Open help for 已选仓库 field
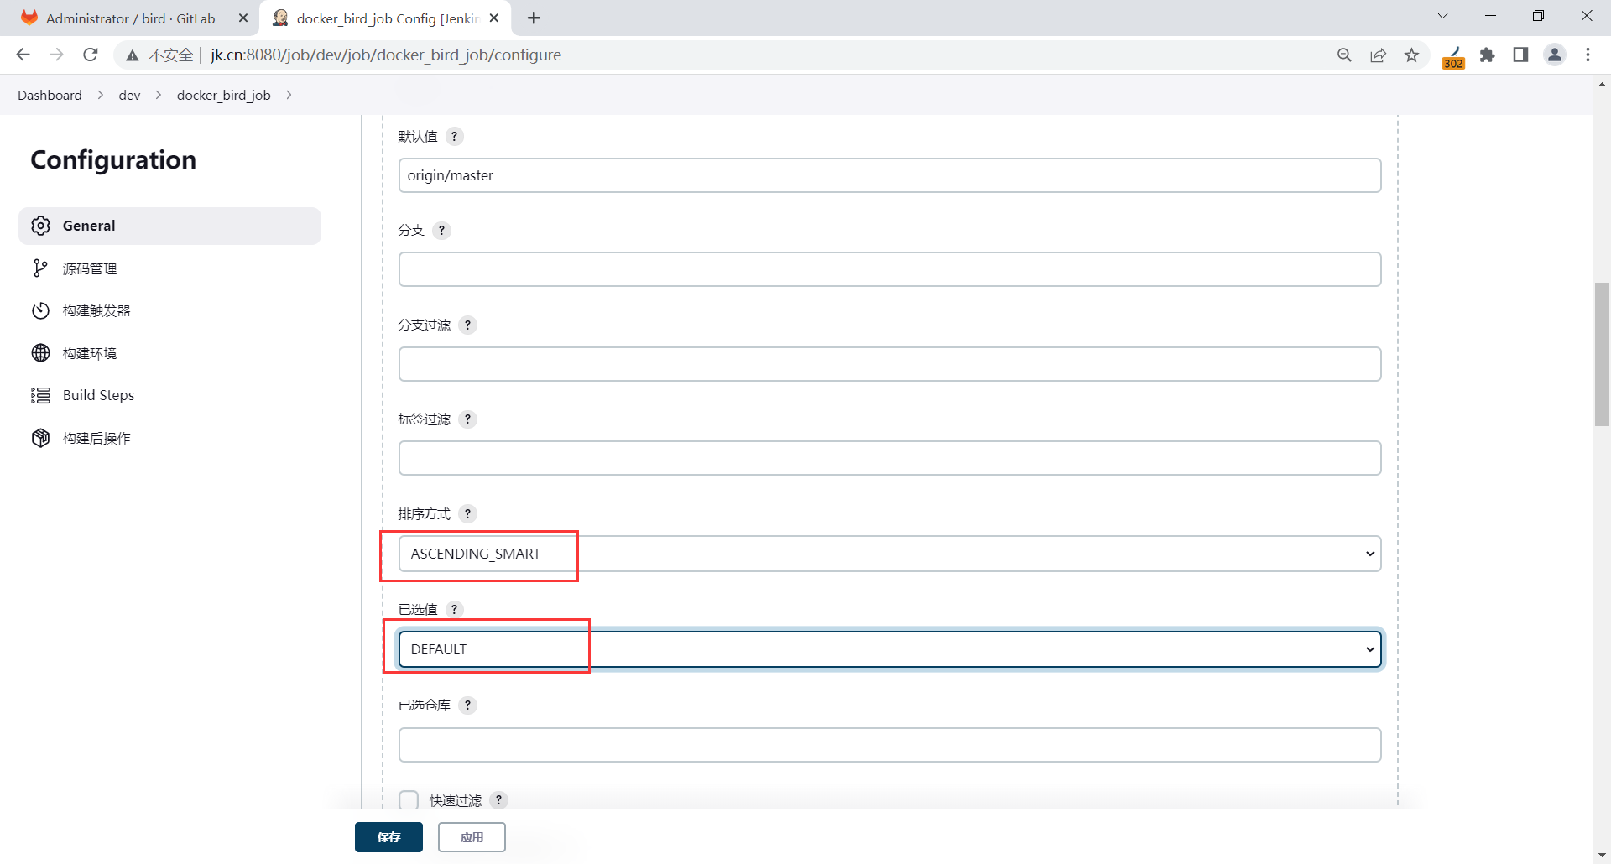Image resolution: width=1611 pixels, height=864 pixels. coord(468,705)
